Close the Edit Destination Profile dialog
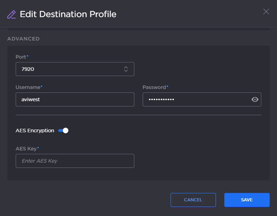 tap(266, 11)
